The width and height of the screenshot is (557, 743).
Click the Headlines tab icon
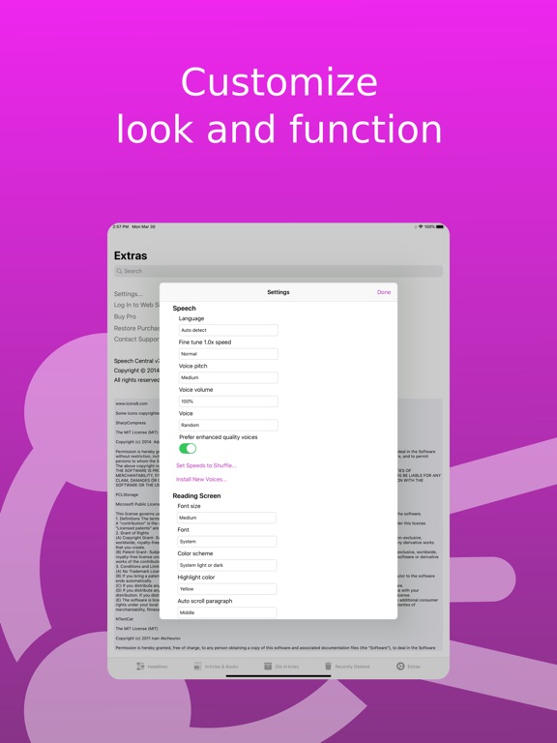click(140, 667)
